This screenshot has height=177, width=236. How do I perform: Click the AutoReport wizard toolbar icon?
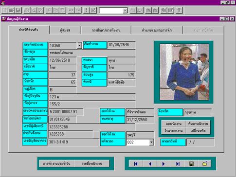[x=170, y=10]
